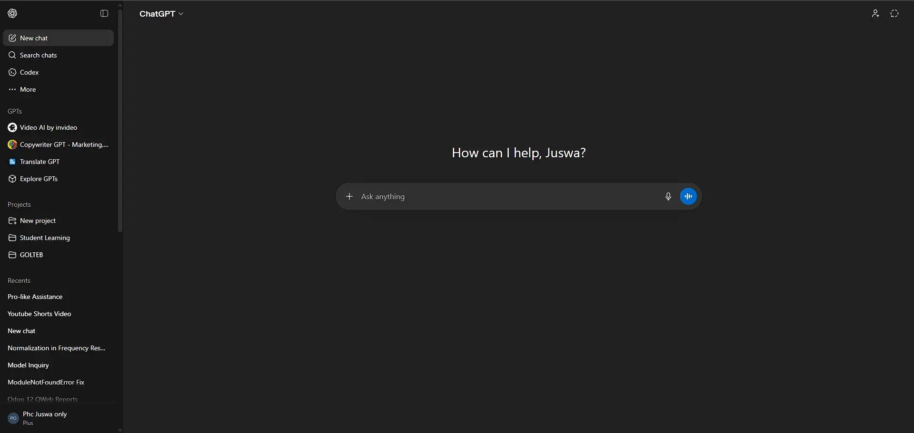Open Translate GPT
Screen dimensions: 914x433
coord(58,162)
